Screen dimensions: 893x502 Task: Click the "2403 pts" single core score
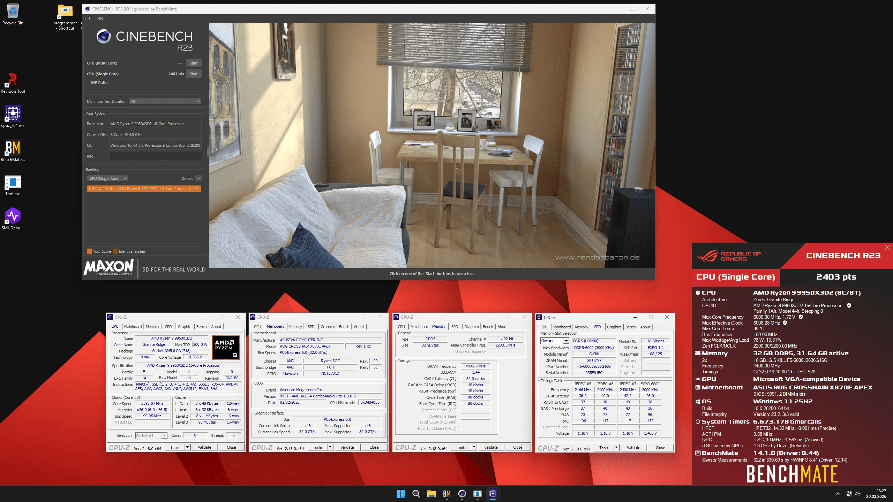click(x=176, y=74)
